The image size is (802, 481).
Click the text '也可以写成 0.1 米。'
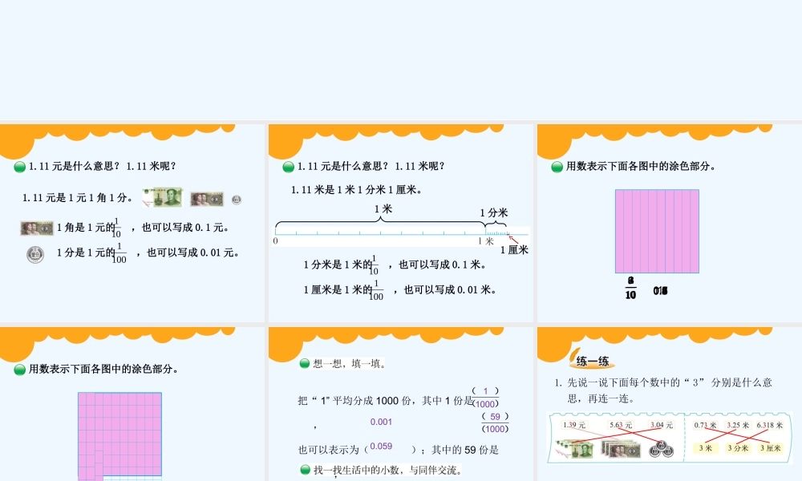443,265
